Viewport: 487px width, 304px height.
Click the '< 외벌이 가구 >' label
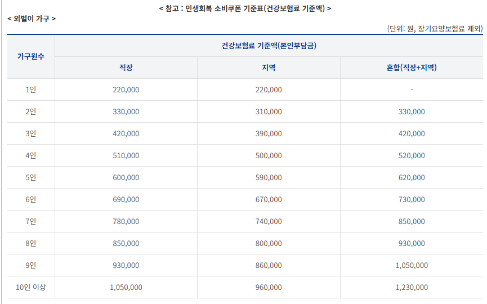(32, 19)
